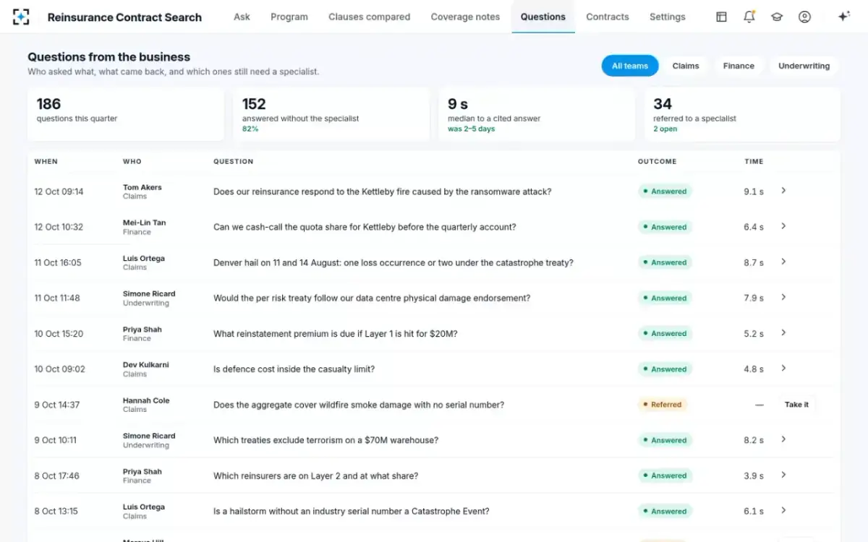
Task: Expand the Kettleby fire ransomware question row chevron
Action: [783, 191]
